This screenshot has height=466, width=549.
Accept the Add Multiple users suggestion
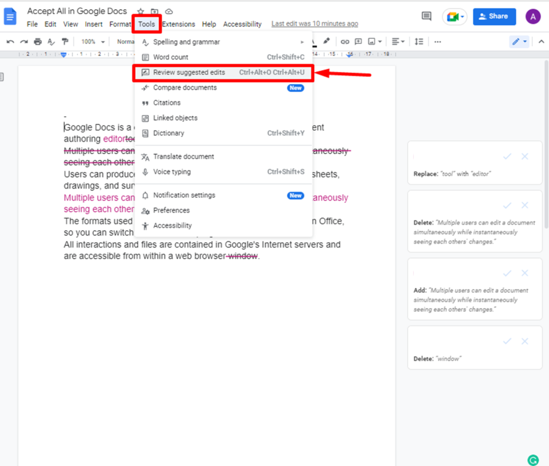pos(507,273)
